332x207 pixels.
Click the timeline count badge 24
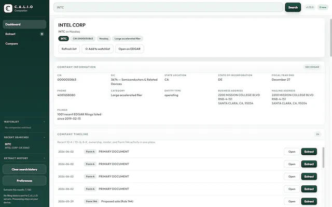[x=317, y=134]
